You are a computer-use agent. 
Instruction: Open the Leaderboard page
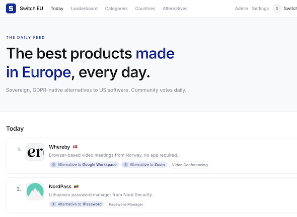pyautogui.click(x=84, y=9)
